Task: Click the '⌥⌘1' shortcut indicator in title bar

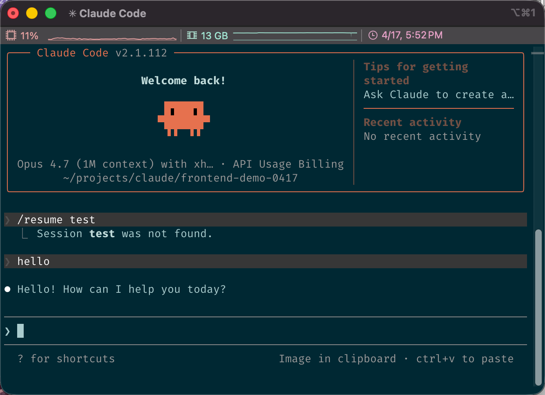Action: 523,13
